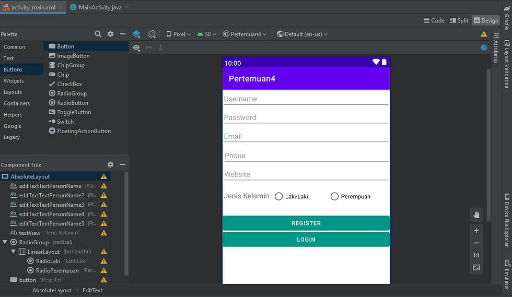Open Device File Explorer panel

(507, 220)
